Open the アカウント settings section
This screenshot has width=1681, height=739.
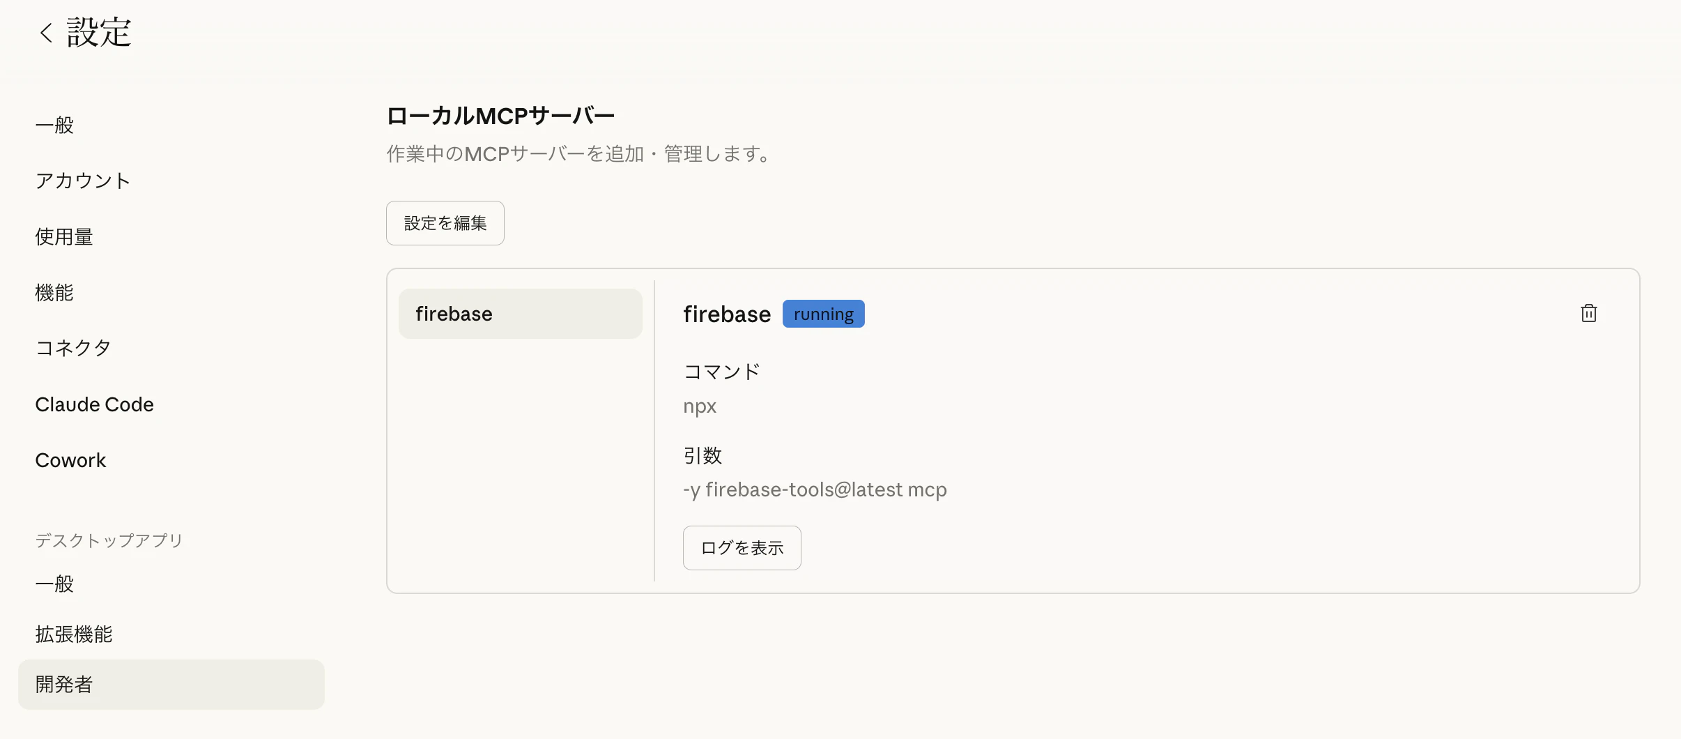[83, 181]
